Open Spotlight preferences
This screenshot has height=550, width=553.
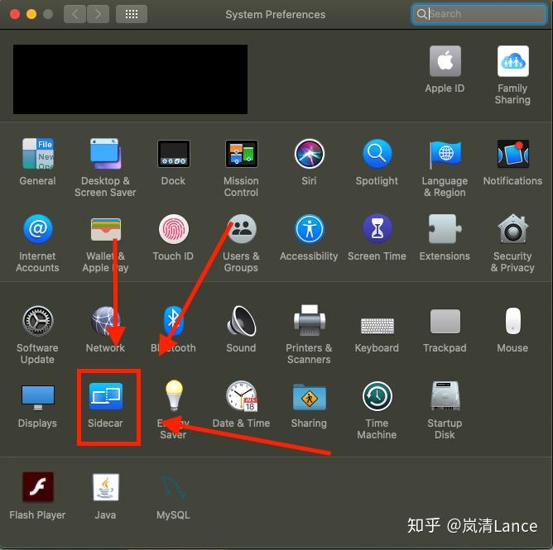(x=377, y=154)
